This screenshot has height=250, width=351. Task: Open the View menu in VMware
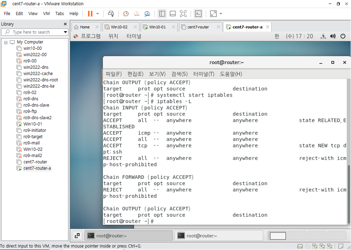pos(33,14)
